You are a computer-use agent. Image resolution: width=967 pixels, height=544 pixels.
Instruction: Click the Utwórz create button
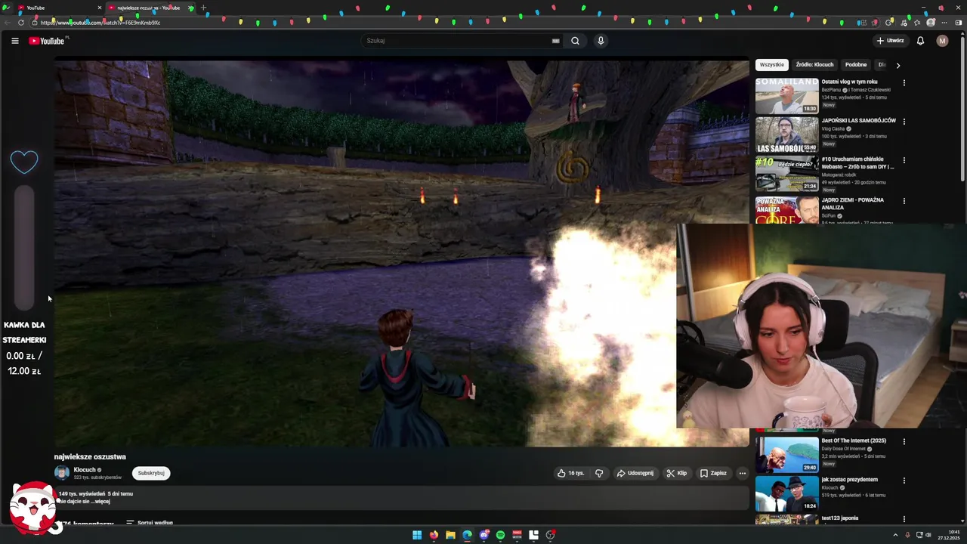pyautogui.click(x=890, y=41)
